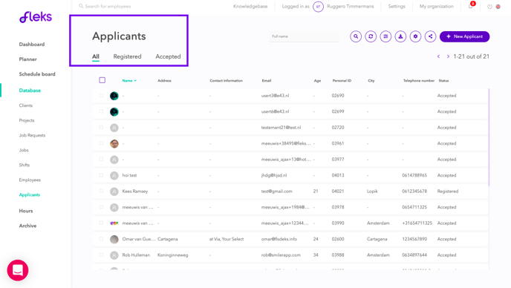Open Archive in the sidebar

pyautogui.click(x=27, y=226)
